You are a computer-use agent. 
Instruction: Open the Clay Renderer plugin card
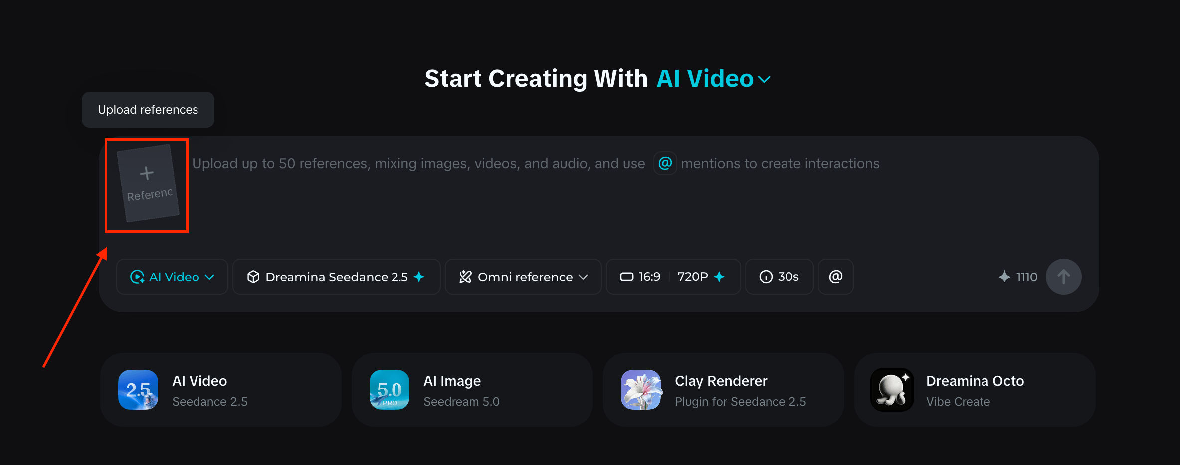[724, 390]
